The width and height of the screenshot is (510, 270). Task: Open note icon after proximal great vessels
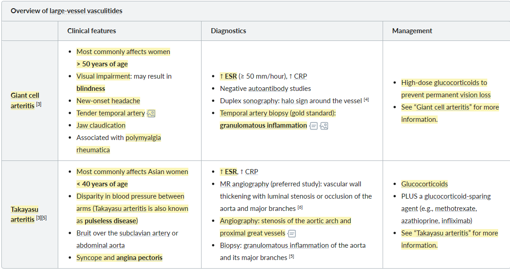point(292,233)
